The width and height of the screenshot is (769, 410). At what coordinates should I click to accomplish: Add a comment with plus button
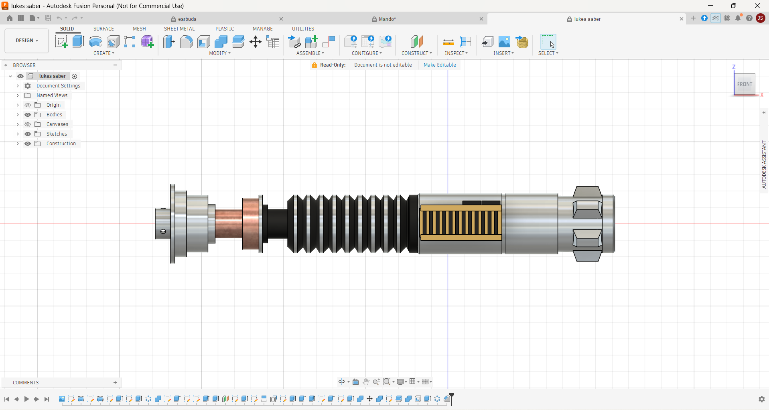[x=115, y=382]
